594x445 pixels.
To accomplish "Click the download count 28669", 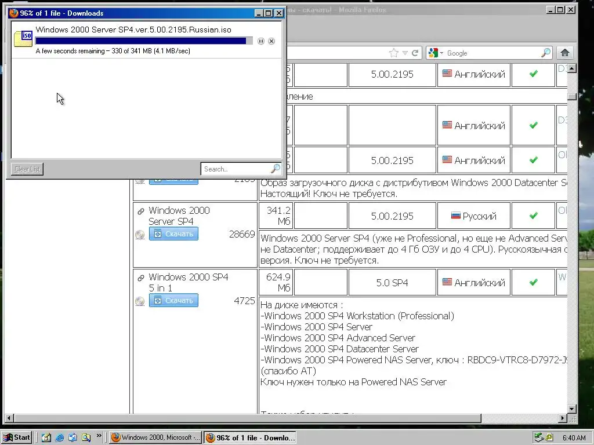I will (x=242, y=234).
